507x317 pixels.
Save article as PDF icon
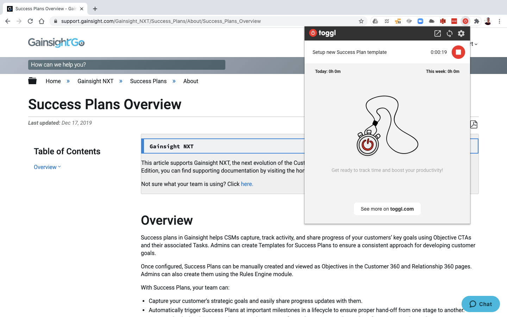click(x=474, y=124)
